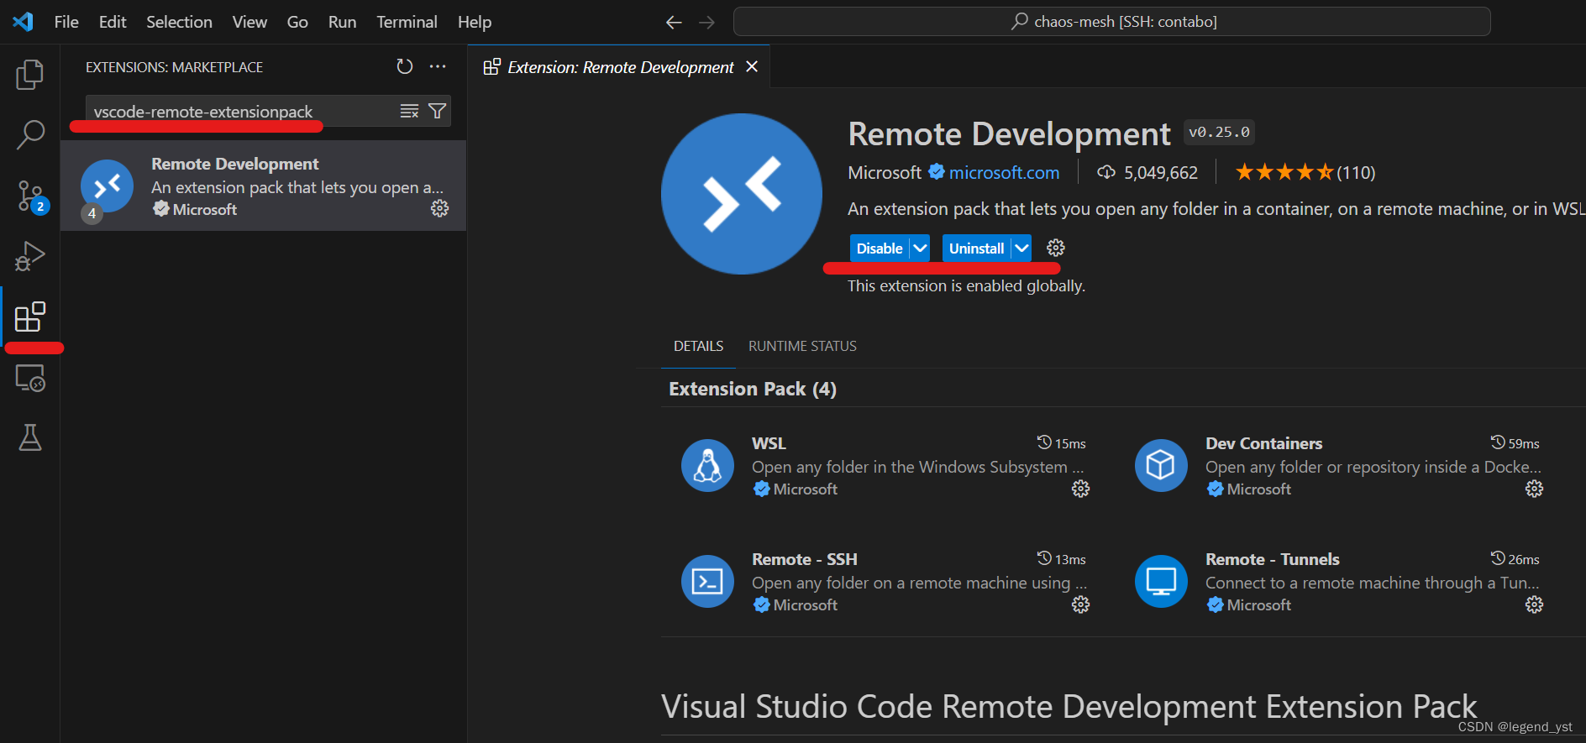This screenshot has width=1586, height=743.
Task: Open the Edit menu
Action: (x=113, y=22)
